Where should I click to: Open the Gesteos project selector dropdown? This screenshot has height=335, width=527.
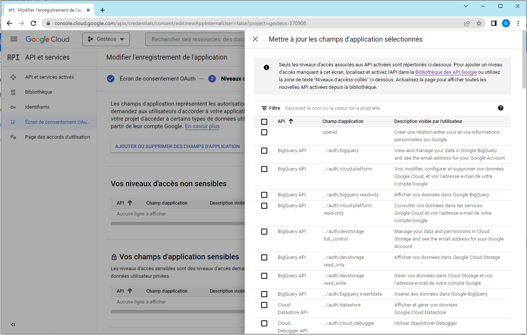click(106, 39)
